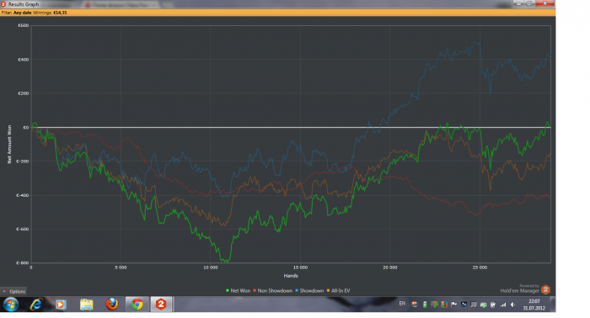The height and width of the screenshot is (318, 590).
Task: Click the EN language indicator
Action: (x=402, y=304)
